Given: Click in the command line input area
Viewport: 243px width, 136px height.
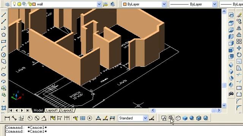Looking at the screenshot, I should coord(124,131).
